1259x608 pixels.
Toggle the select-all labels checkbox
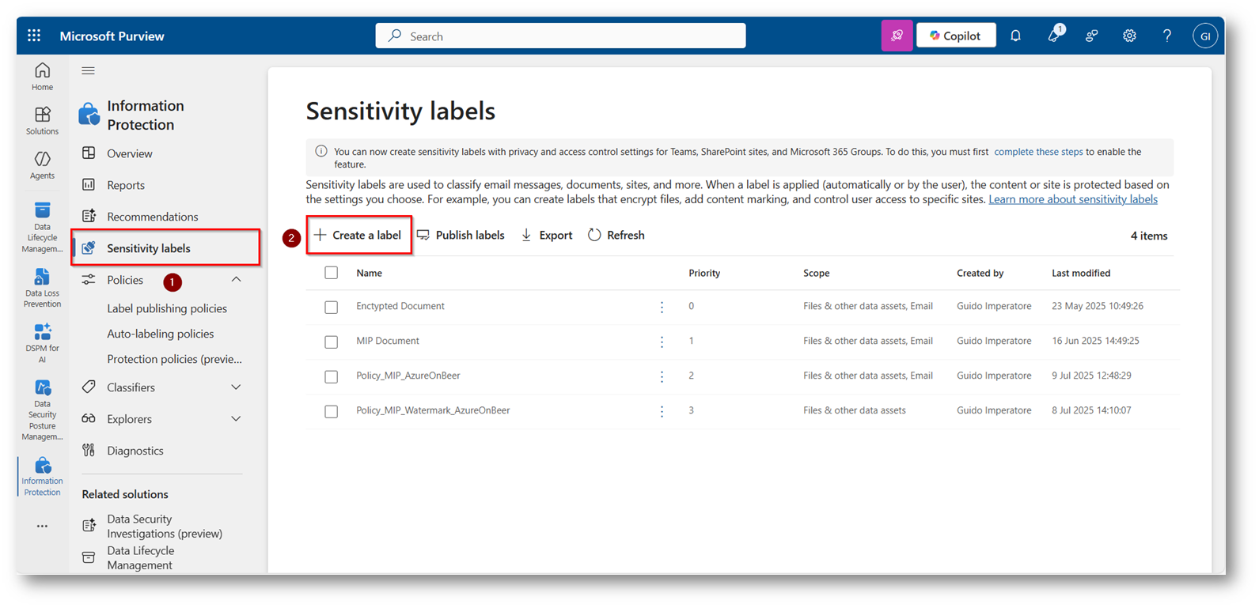332,273
